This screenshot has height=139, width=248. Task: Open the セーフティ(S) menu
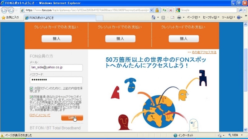click(211, 17)
